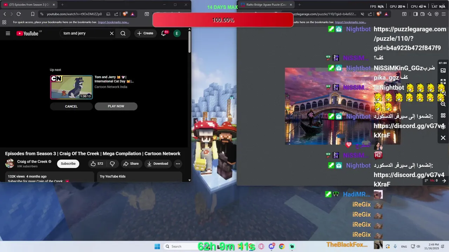This screenshot has height=252, width=449.
Task: Open puzzle browser hamburger menu
Action: (x=444, y=14)
